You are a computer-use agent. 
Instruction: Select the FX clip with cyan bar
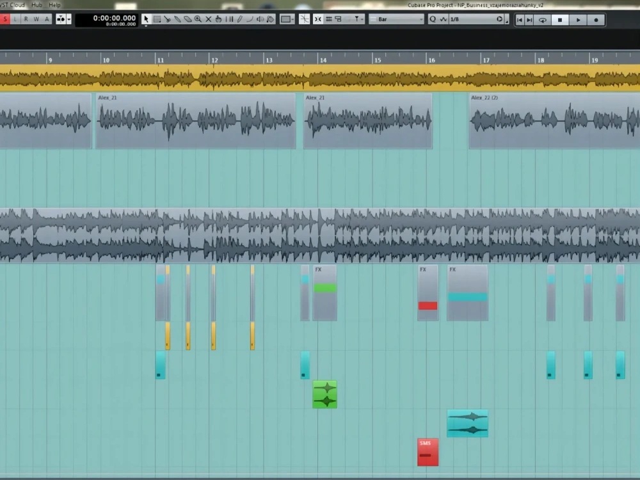coord(467,292)
